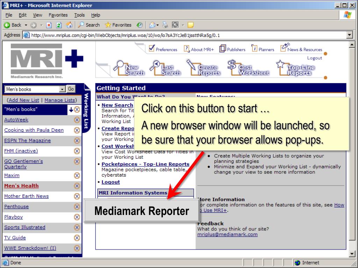The width and height of the screenshot is (358, 268).
Task: Open the Address bar dropdown arrow
Action: click(x=349, y=35)
